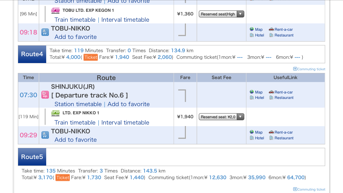
Task: Expand Commuting ticket under Route5 summary
Action: (309, 189)
